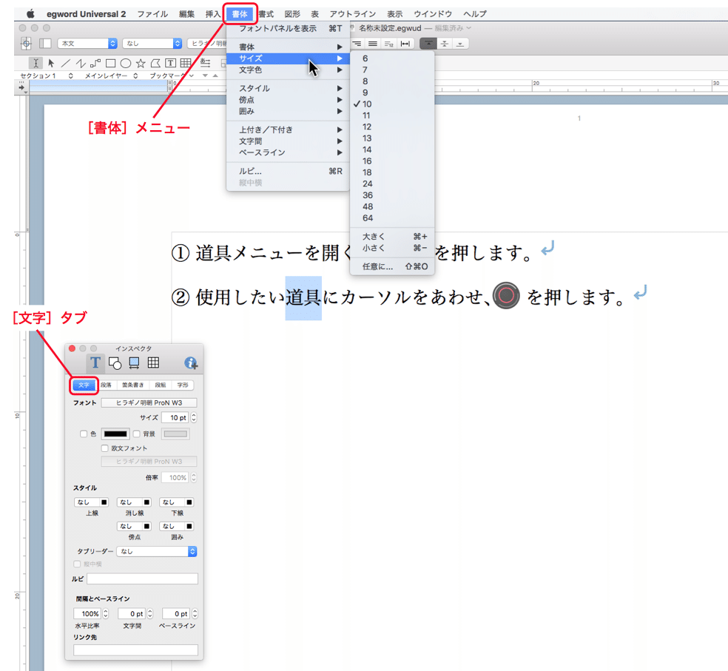The height and width of the screenshot is (671, 728).
Task: Open the セクション 1 selector
Action: point(47,75)
